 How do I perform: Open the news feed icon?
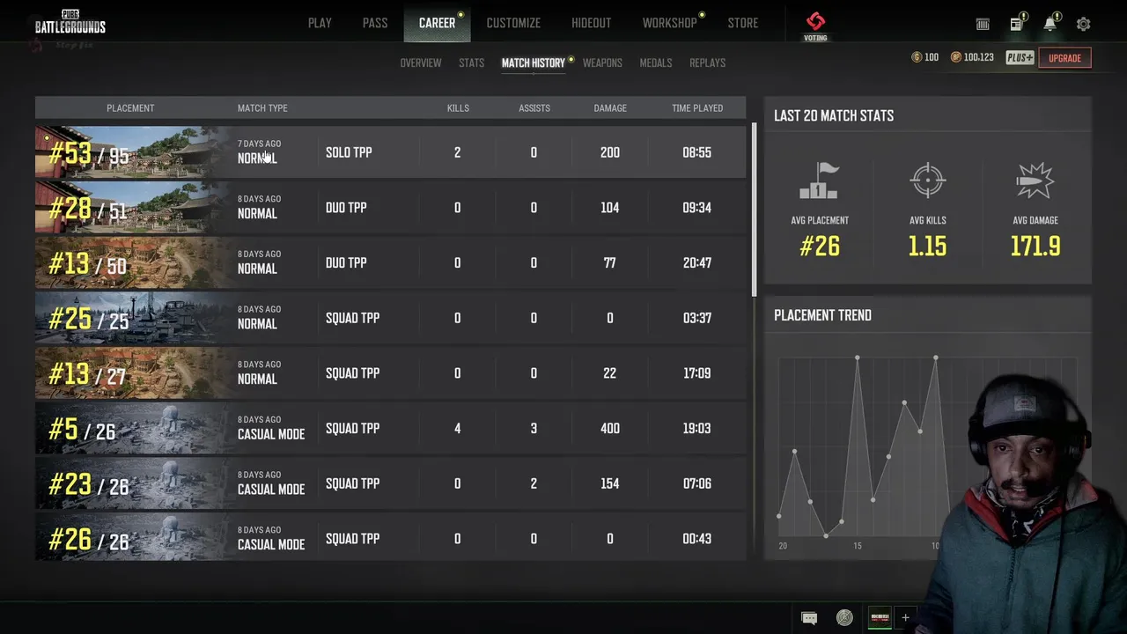pos(1016,24)
